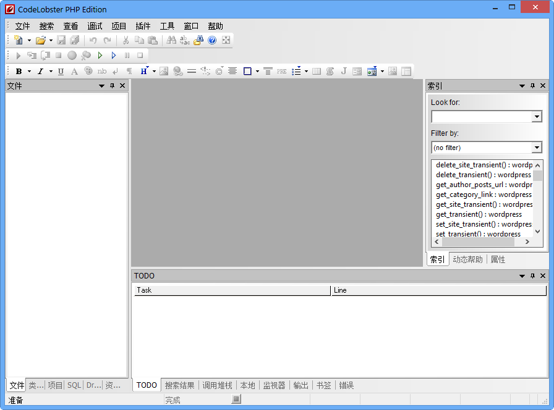The image size is (554, 410).
Task: Click the full screen toggle icon
Action: tap(226, 40)
